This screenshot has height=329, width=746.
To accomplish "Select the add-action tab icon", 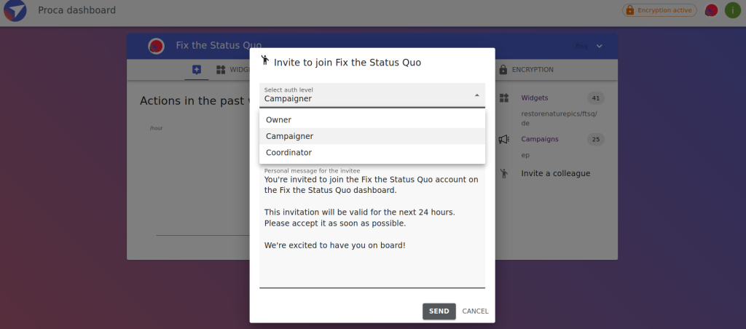I will tap(197, 70).
